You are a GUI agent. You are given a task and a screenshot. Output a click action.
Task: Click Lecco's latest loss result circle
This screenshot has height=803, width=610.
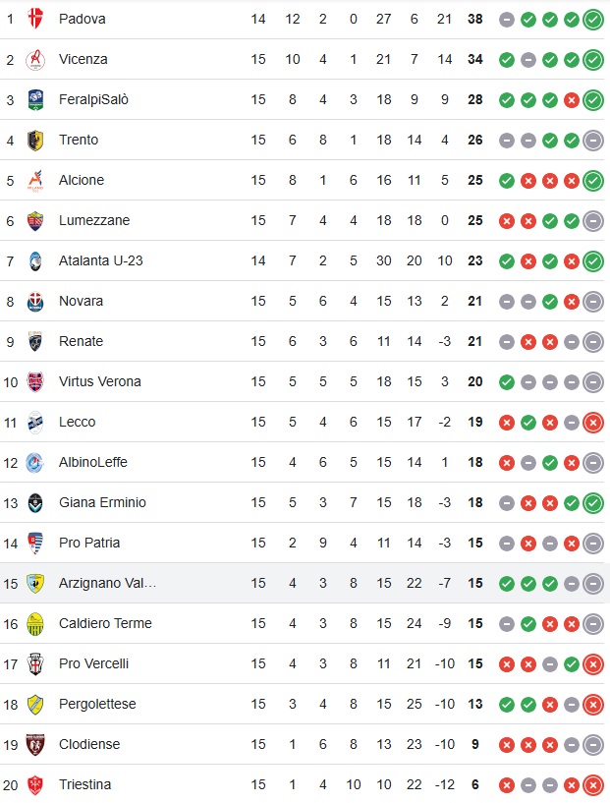click(x=593, y=423)
